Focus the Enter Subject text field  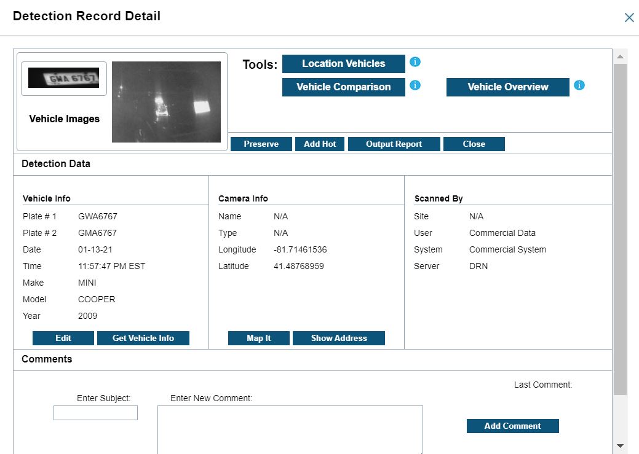click(95, 413)
